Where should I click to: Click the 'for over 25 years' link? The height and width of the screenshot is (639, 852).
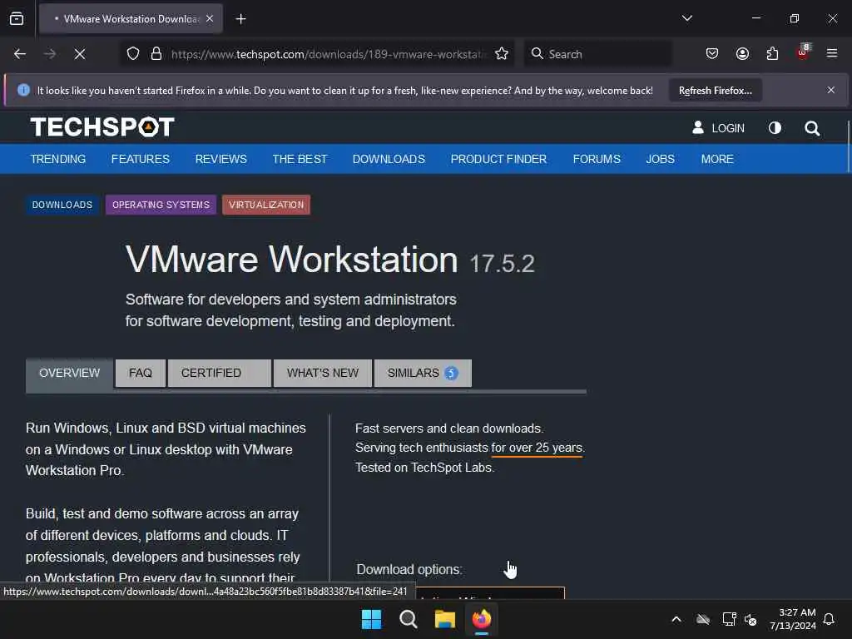(x=537, y=448)
